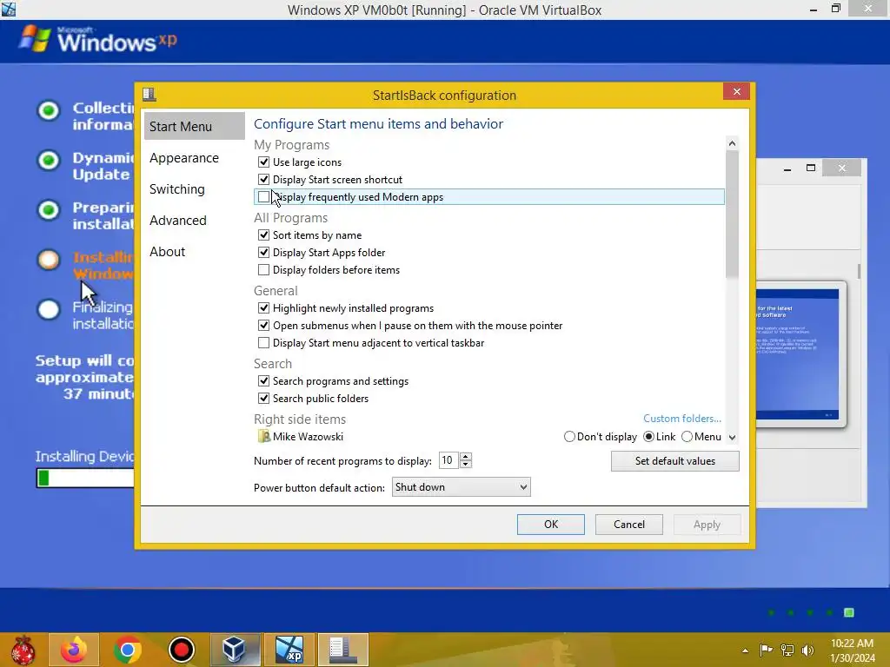Click the Cancel button
Image resolution: width=890 pixels, height=667 pixels.
click(x=629, y=524)
